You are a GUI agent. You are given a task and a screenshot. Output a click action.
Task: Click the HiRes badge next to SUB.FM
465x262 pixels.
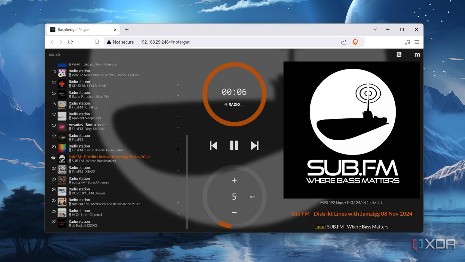coord(320,227)
